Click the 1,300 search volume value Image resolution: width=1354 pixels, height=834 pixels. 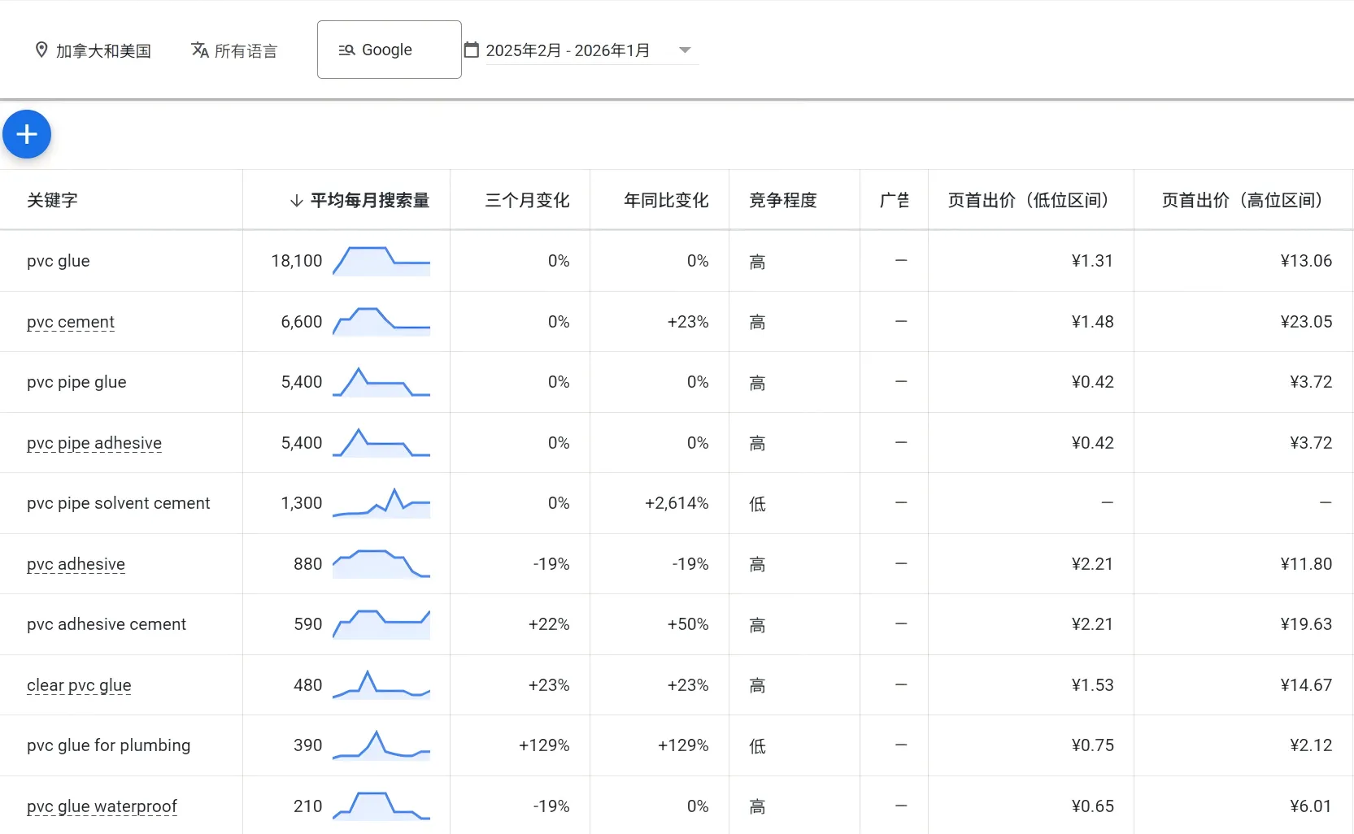(302, 503)
